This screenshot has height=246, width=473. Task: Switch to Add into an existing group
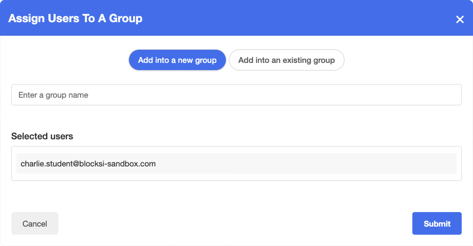tap(287, 60)
